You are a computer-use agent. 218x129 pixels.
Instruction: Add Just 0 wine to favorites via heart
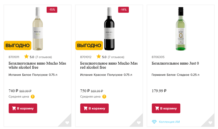(210, 123)
